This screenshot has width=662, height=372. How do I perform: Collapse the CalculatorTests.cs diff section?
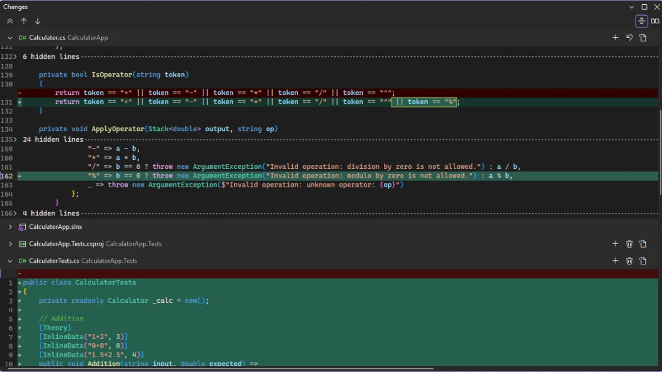pos(10,261)
